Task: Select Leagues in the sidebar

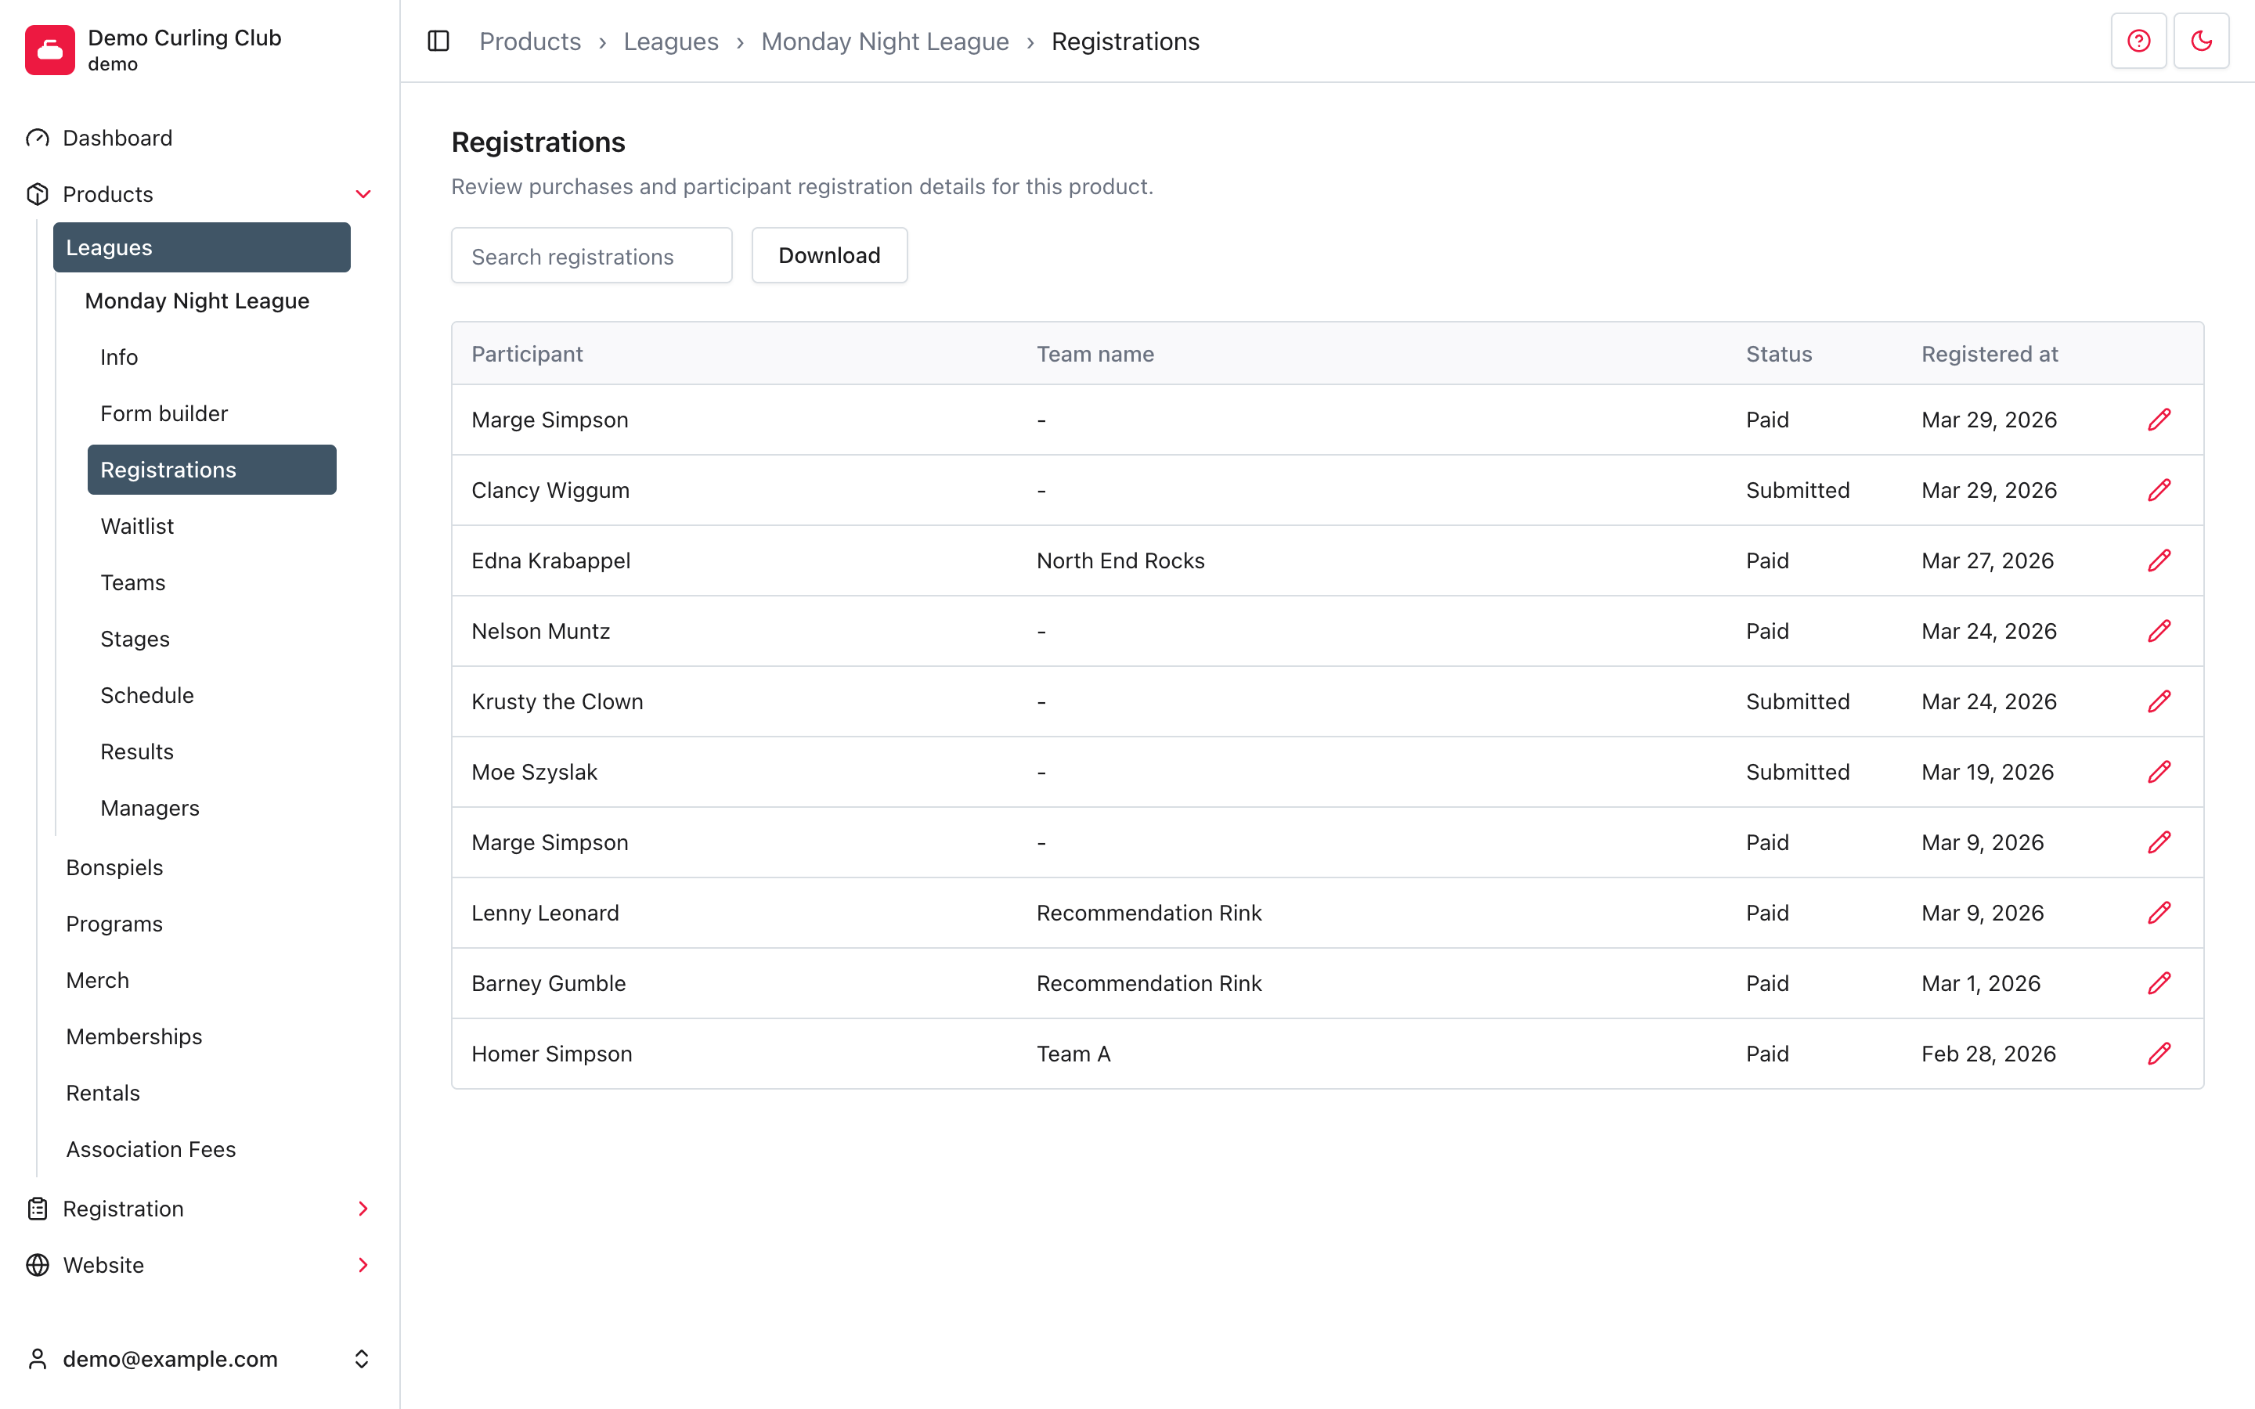Action: tap(201, 247)
